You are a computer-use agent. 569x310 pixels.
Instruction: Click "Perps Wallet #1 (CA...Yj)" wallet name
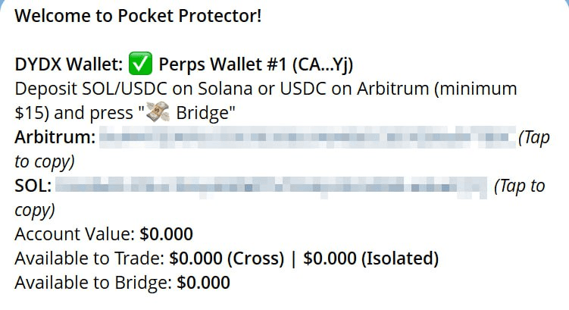pos(255,64)
